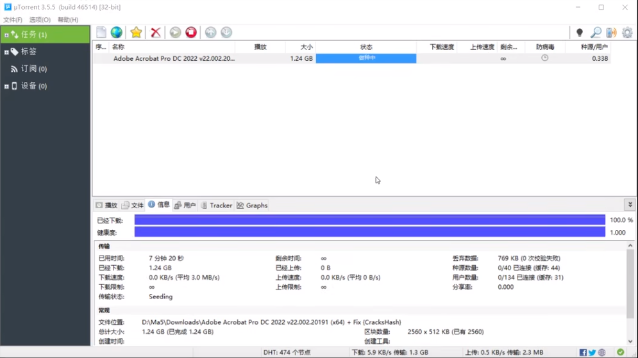Viewport: 638px width, 358px height.
Task: Expand the 任务 (1) tree node
Action: pos(6,35)
